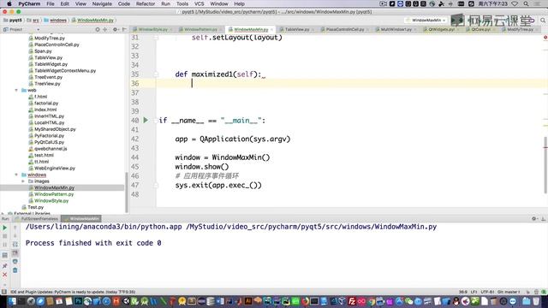The width and height of the screenshot is (548, 308).
Task: Open the File menu
Action: tap(51, 3)
